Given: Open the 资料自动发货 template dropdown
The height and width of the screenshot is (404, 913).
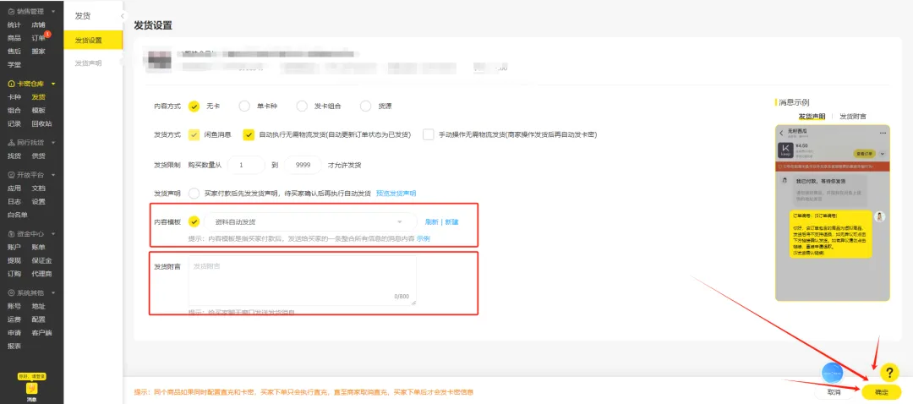Looking at the screenshot, I should coord(310,221).
